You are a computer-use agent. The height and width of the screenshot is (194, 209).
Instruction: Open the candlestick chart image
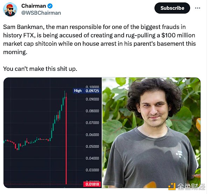[x=52, y=133]
